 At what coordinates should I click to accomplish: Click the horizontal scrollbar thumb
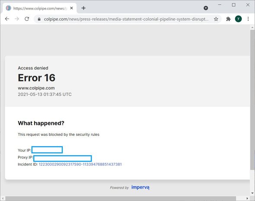tap(121, 198)
